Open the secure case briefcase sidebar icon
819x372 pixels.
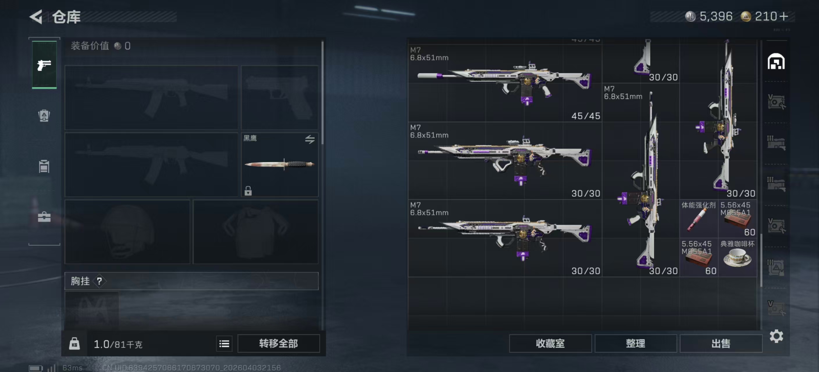[44, 217]
